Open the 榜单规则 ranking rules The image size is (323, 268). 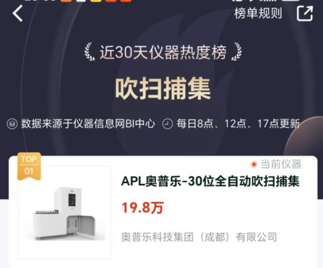pos(258,13)
